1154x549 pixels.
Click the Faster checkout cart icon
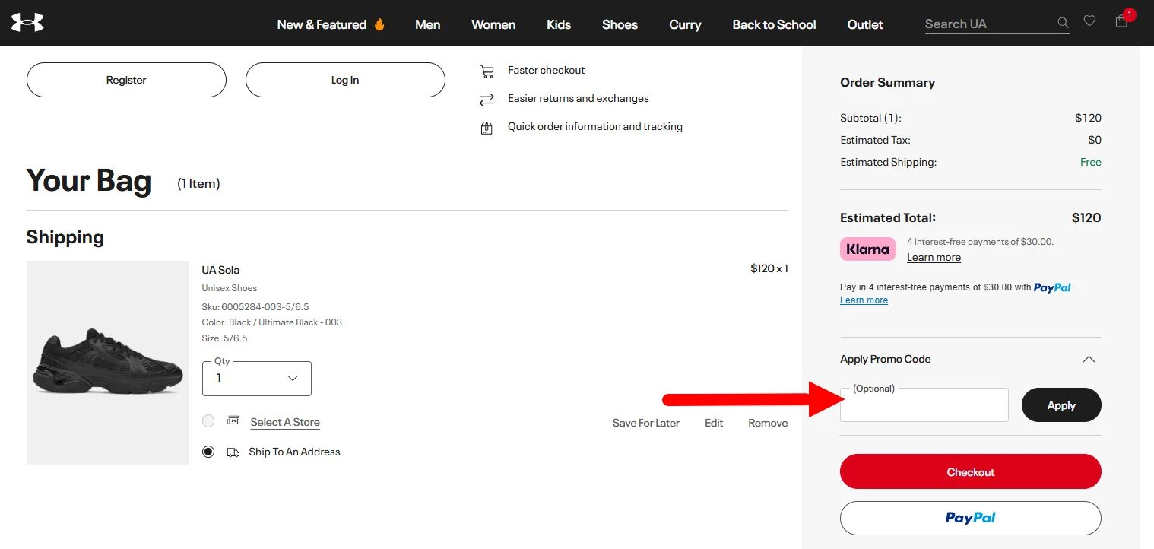tap(487, 71)
